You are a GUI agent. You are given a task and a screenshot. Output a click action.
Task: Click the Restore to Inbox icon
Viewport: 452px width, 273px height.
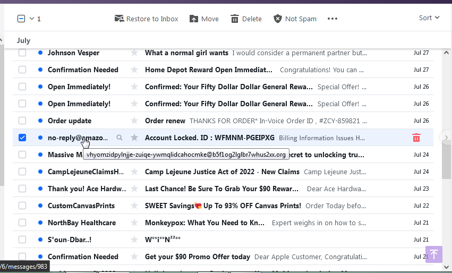(x=119, y=19)
